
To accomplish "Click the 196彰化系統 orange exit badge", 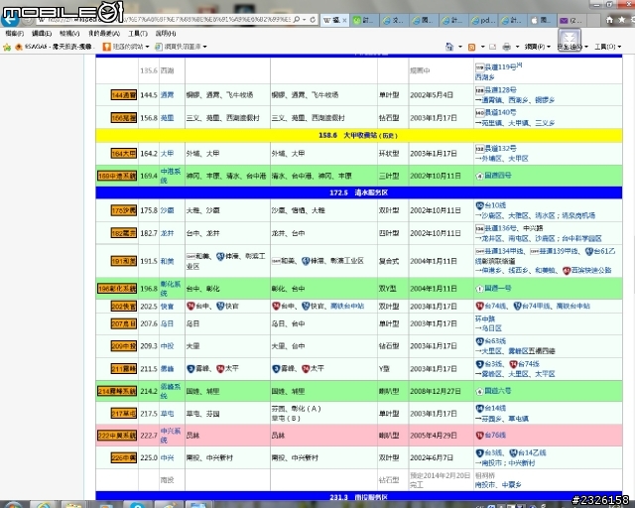I will pyautogui.click(x=117, y=289).
